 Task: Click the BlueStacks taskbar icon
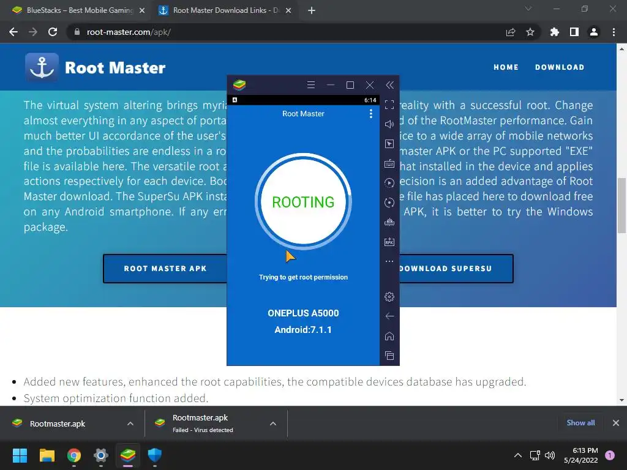(128, 455)
